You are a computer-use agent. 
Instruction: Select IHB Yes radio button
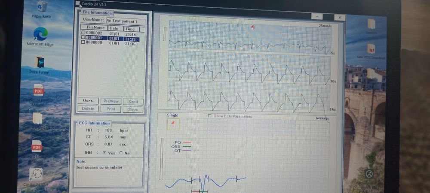point(104,153)
